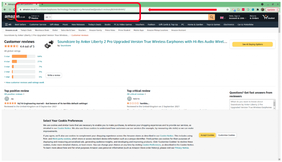This screenshot has height=162, width=282.
Task: Filter by 1 star rating bar
Action: (23, 77)
